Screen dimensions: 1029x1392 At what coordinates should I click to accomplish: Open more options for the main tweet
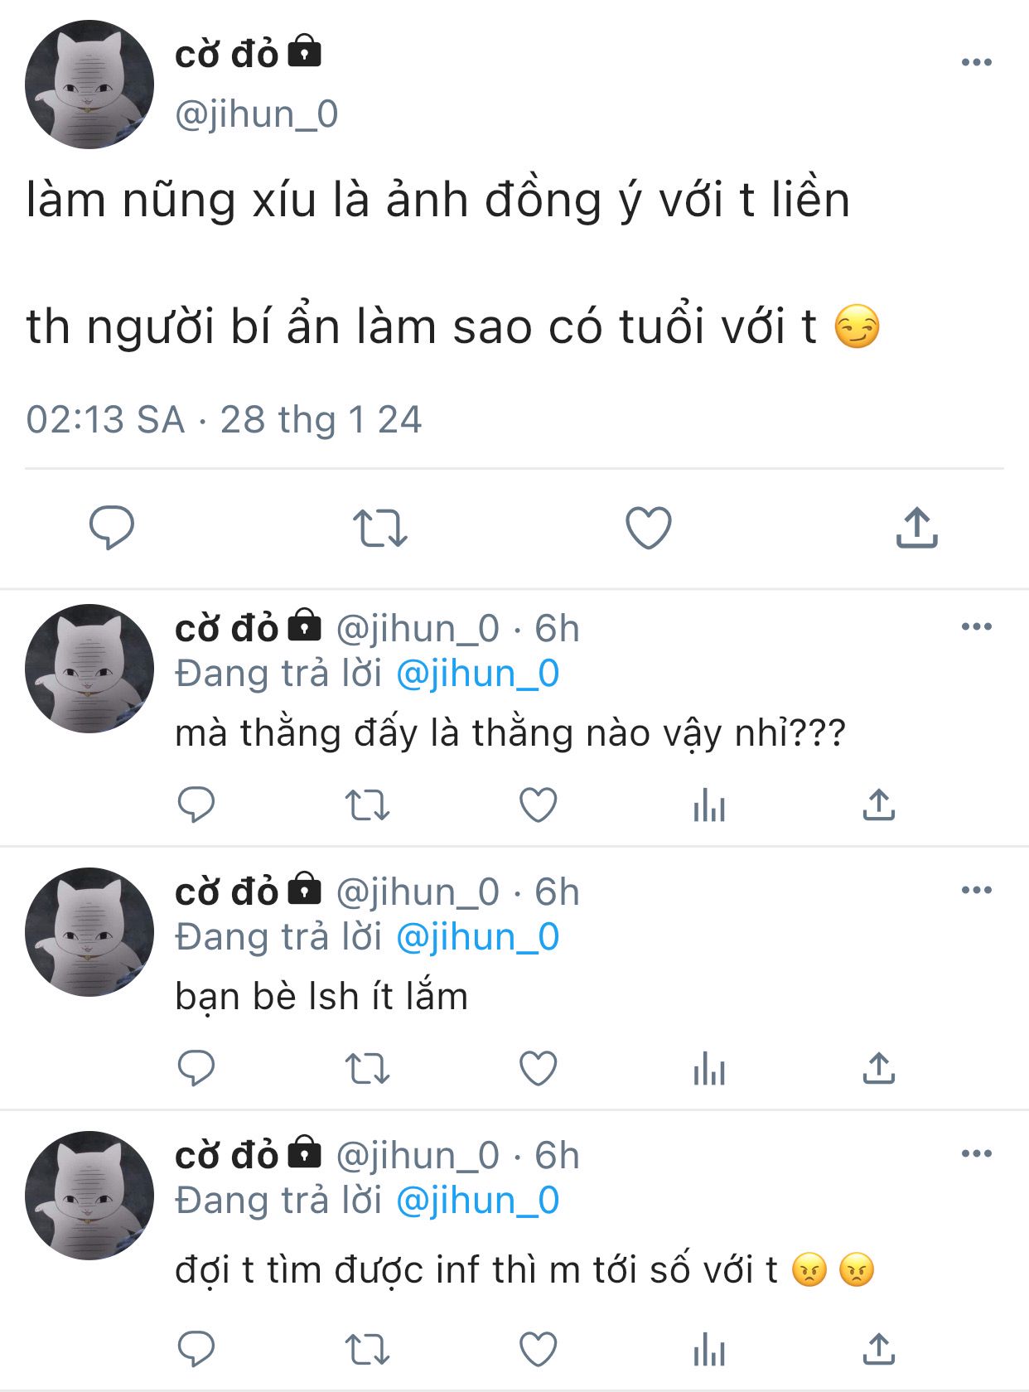click(x=977, y=62)
